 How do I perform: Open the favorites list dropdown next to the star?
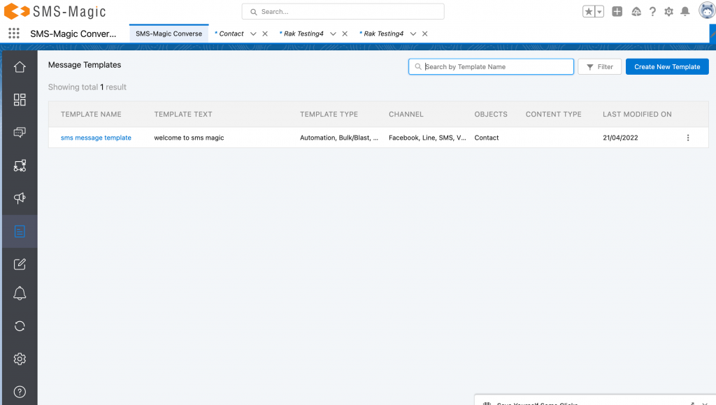pos(600,10)
